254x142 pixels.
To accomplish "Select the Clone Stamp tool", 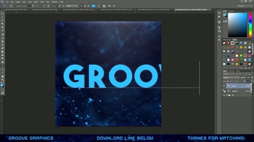I will 2,41.
